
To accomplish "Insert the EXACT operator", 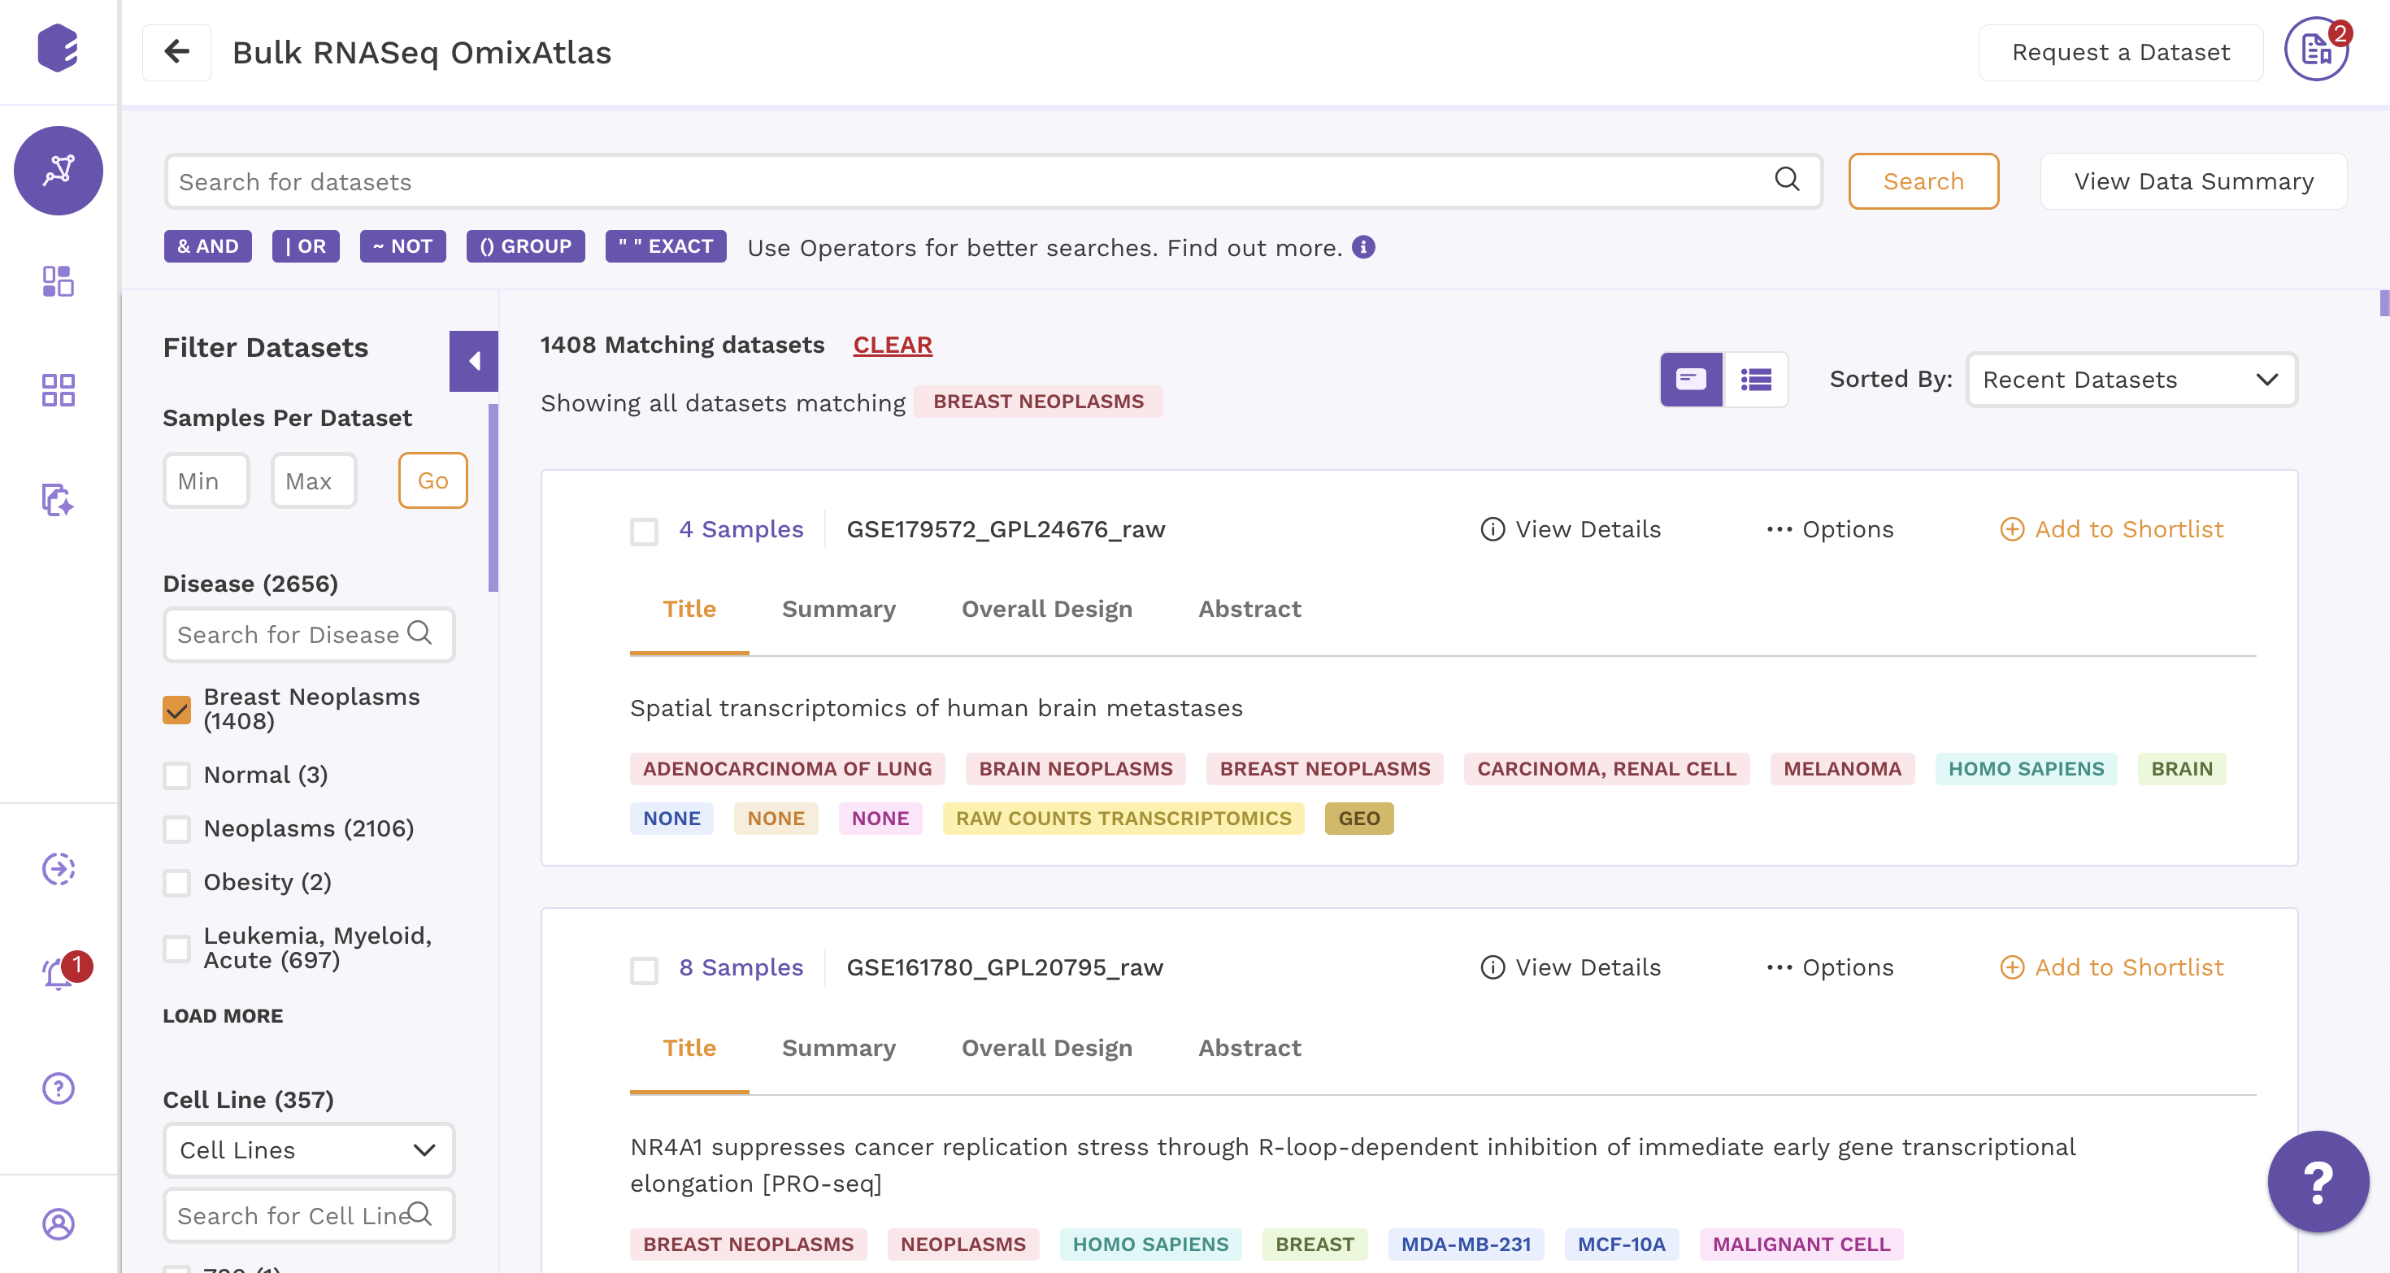I will 665,245.
